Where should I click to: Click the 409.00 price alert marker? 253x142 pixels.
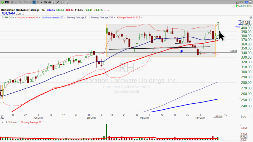[237, 27]
